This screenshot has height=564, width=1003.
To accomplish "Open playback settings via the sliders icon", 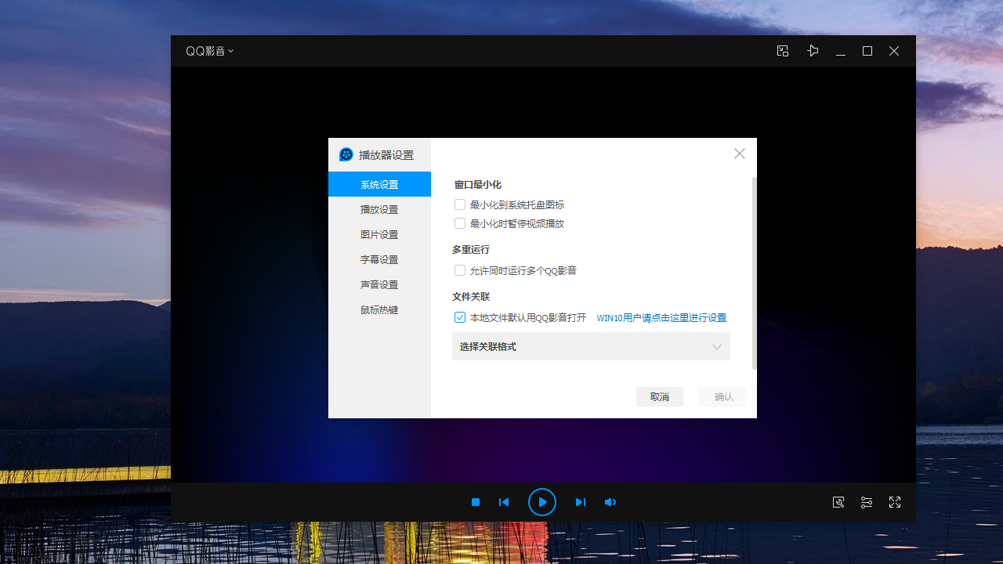I will pyautogui.click(x=867, y=502).
